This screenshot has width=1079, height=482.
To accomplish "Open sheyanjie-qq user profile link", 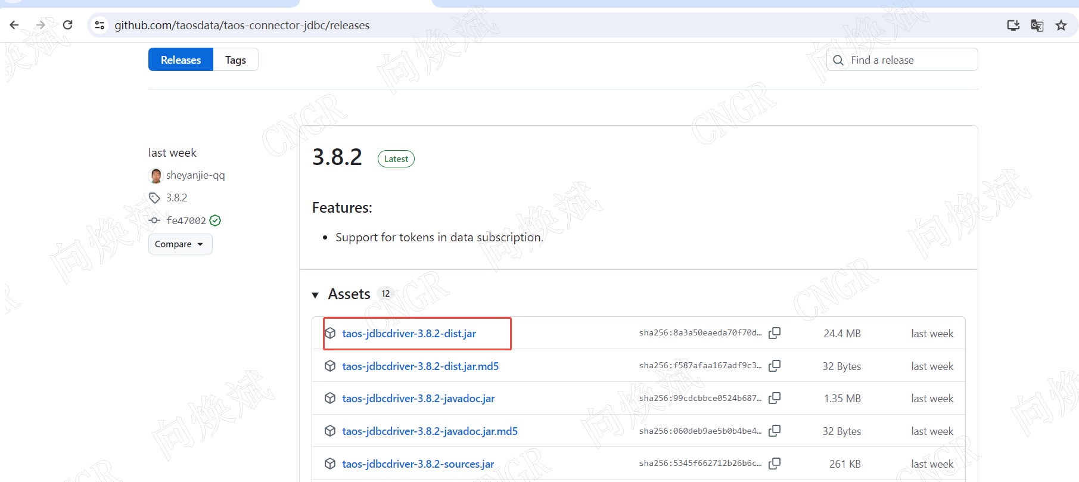I will pos(195,175).
